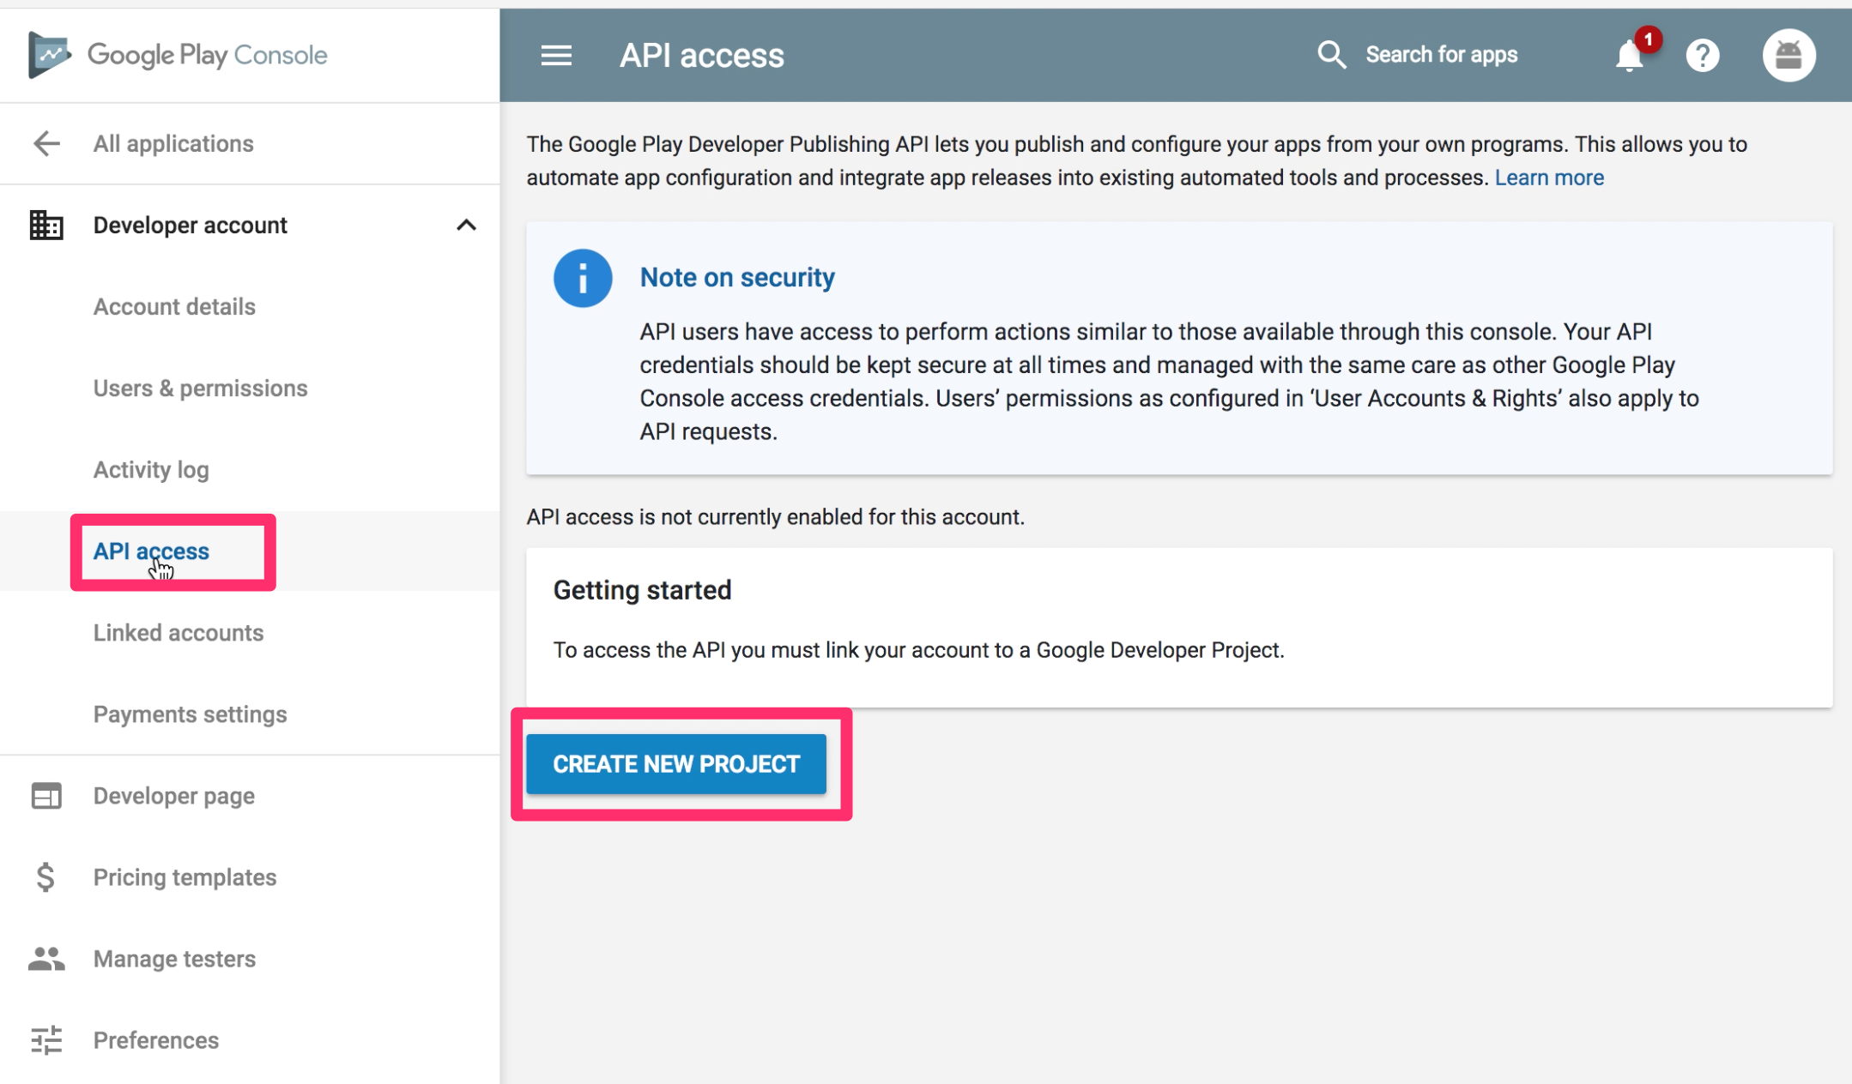Click the CREATE NEW PROJECT button
Screen dimensions: 1852x1084
[x=676, y=764]
